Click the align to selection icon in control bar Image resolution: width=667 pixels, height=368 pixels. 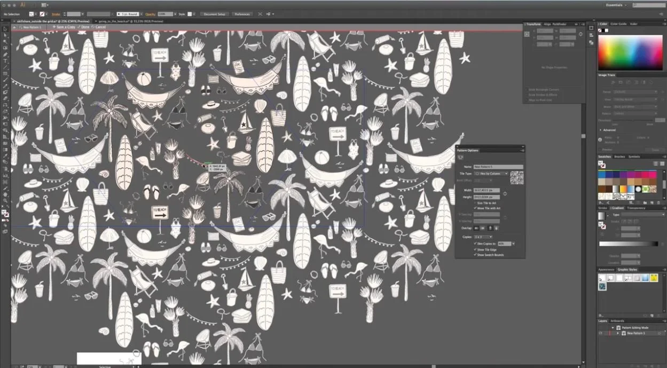point(260,14)
